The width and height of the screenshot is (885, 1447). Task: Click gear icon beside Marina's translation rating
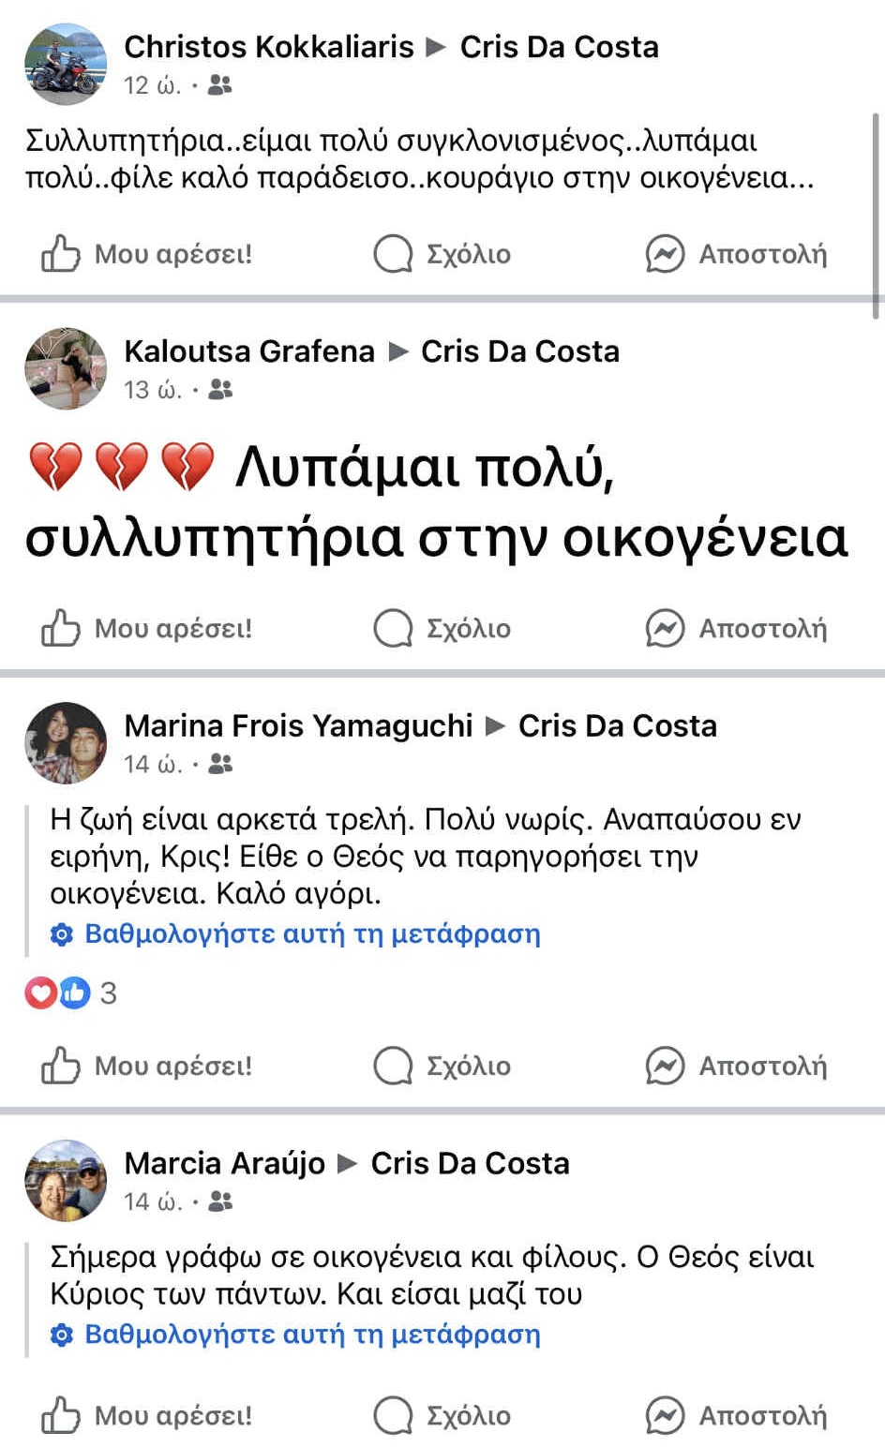pyautogui.click(x=62, y=934)
